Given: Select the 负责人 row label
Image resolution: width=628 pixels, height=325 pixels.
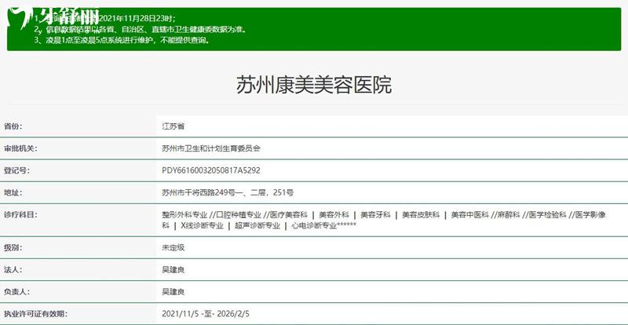Looking at the screenshot, I should coord(17,291).
